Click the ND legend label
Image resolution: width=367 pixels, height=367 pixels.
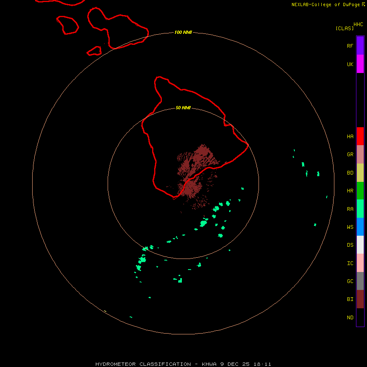click(x=350, y=318)
